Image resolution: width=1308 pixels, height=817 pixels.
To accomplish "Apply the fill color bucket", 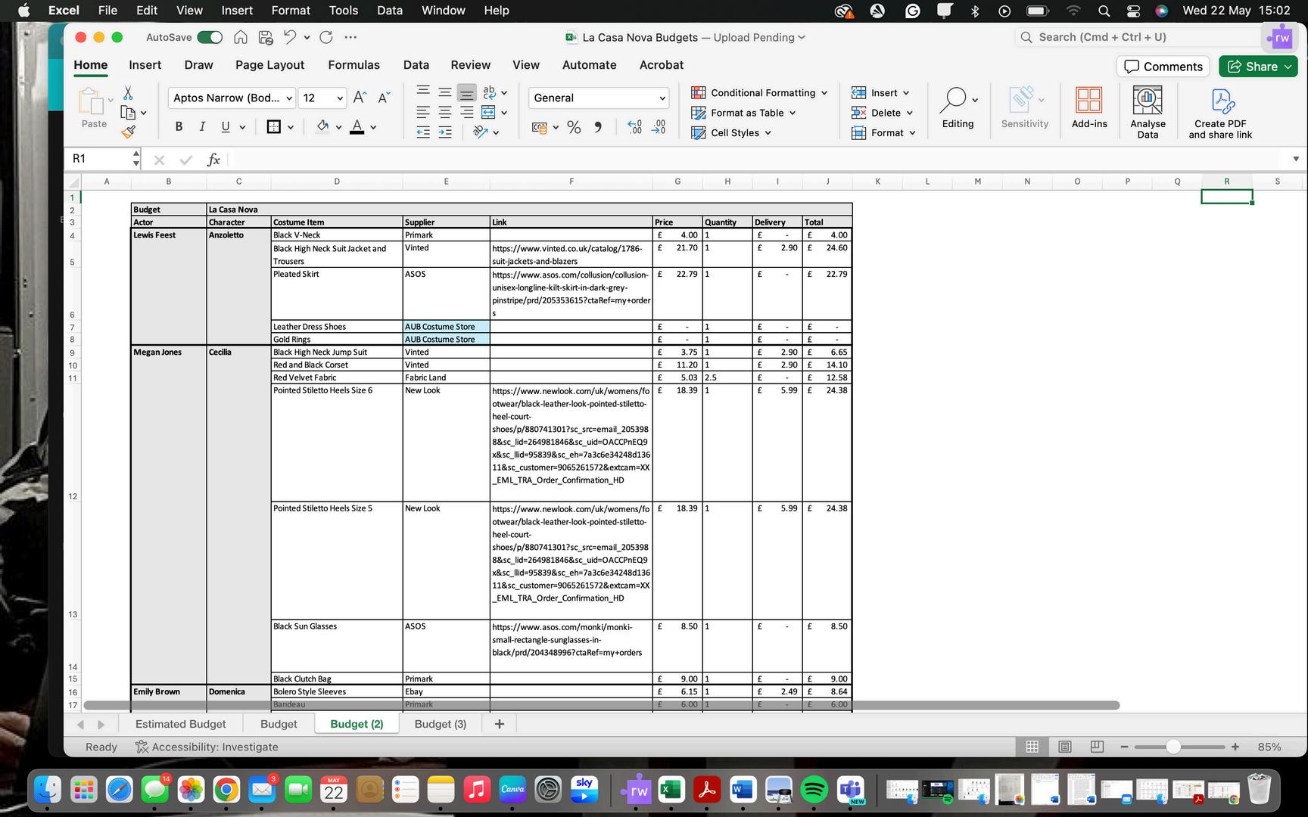I will [x=322, y=126].
